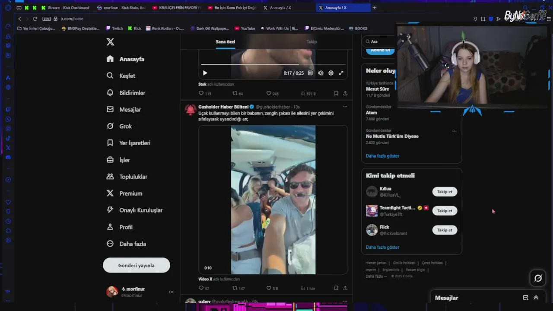Share the top video post

pos(345,93)
